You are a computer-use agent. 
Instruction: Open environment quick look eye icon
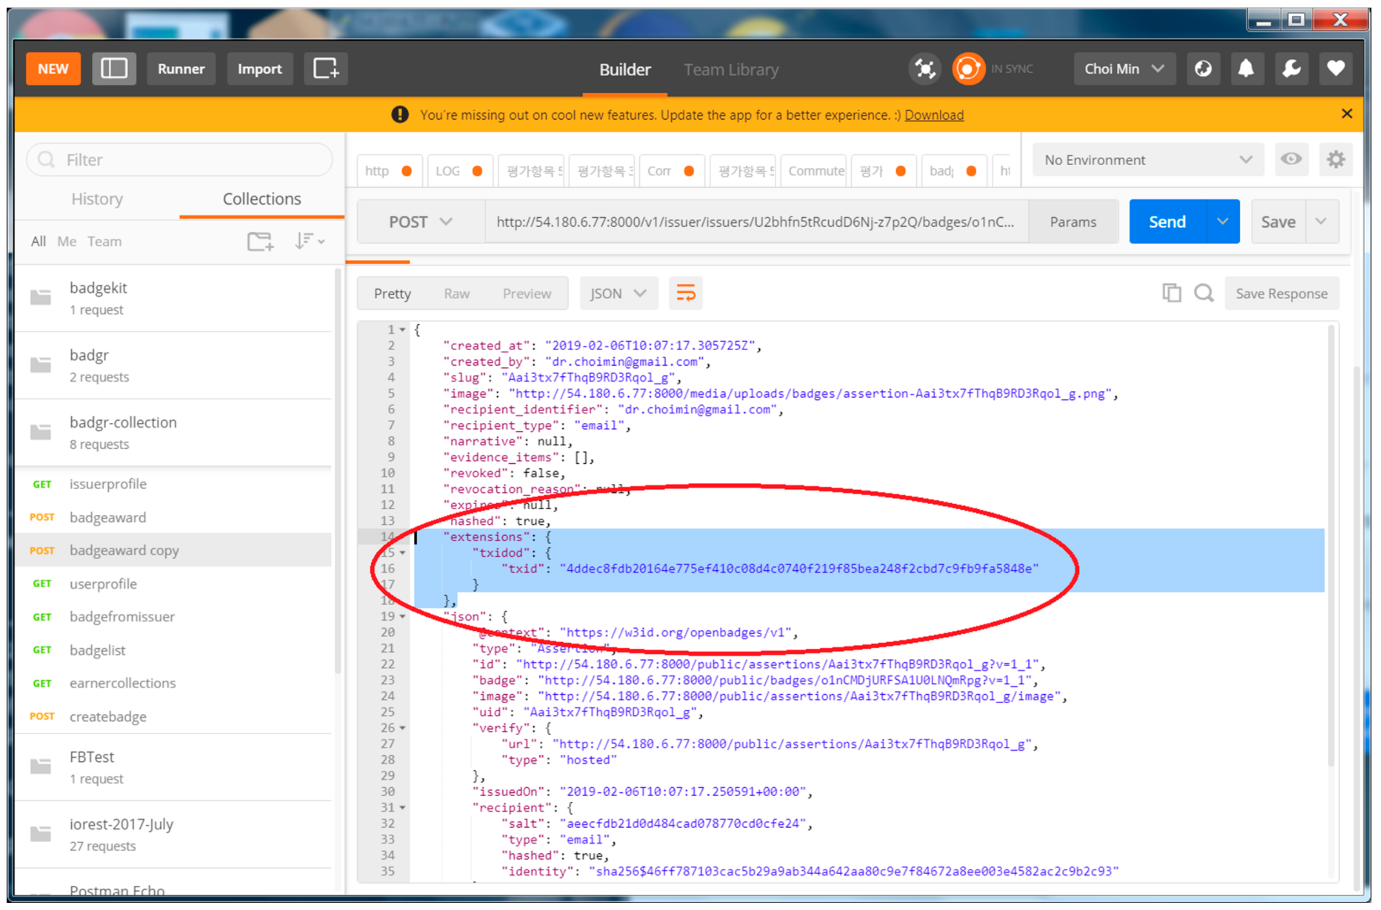click(x=1291, y=159)
